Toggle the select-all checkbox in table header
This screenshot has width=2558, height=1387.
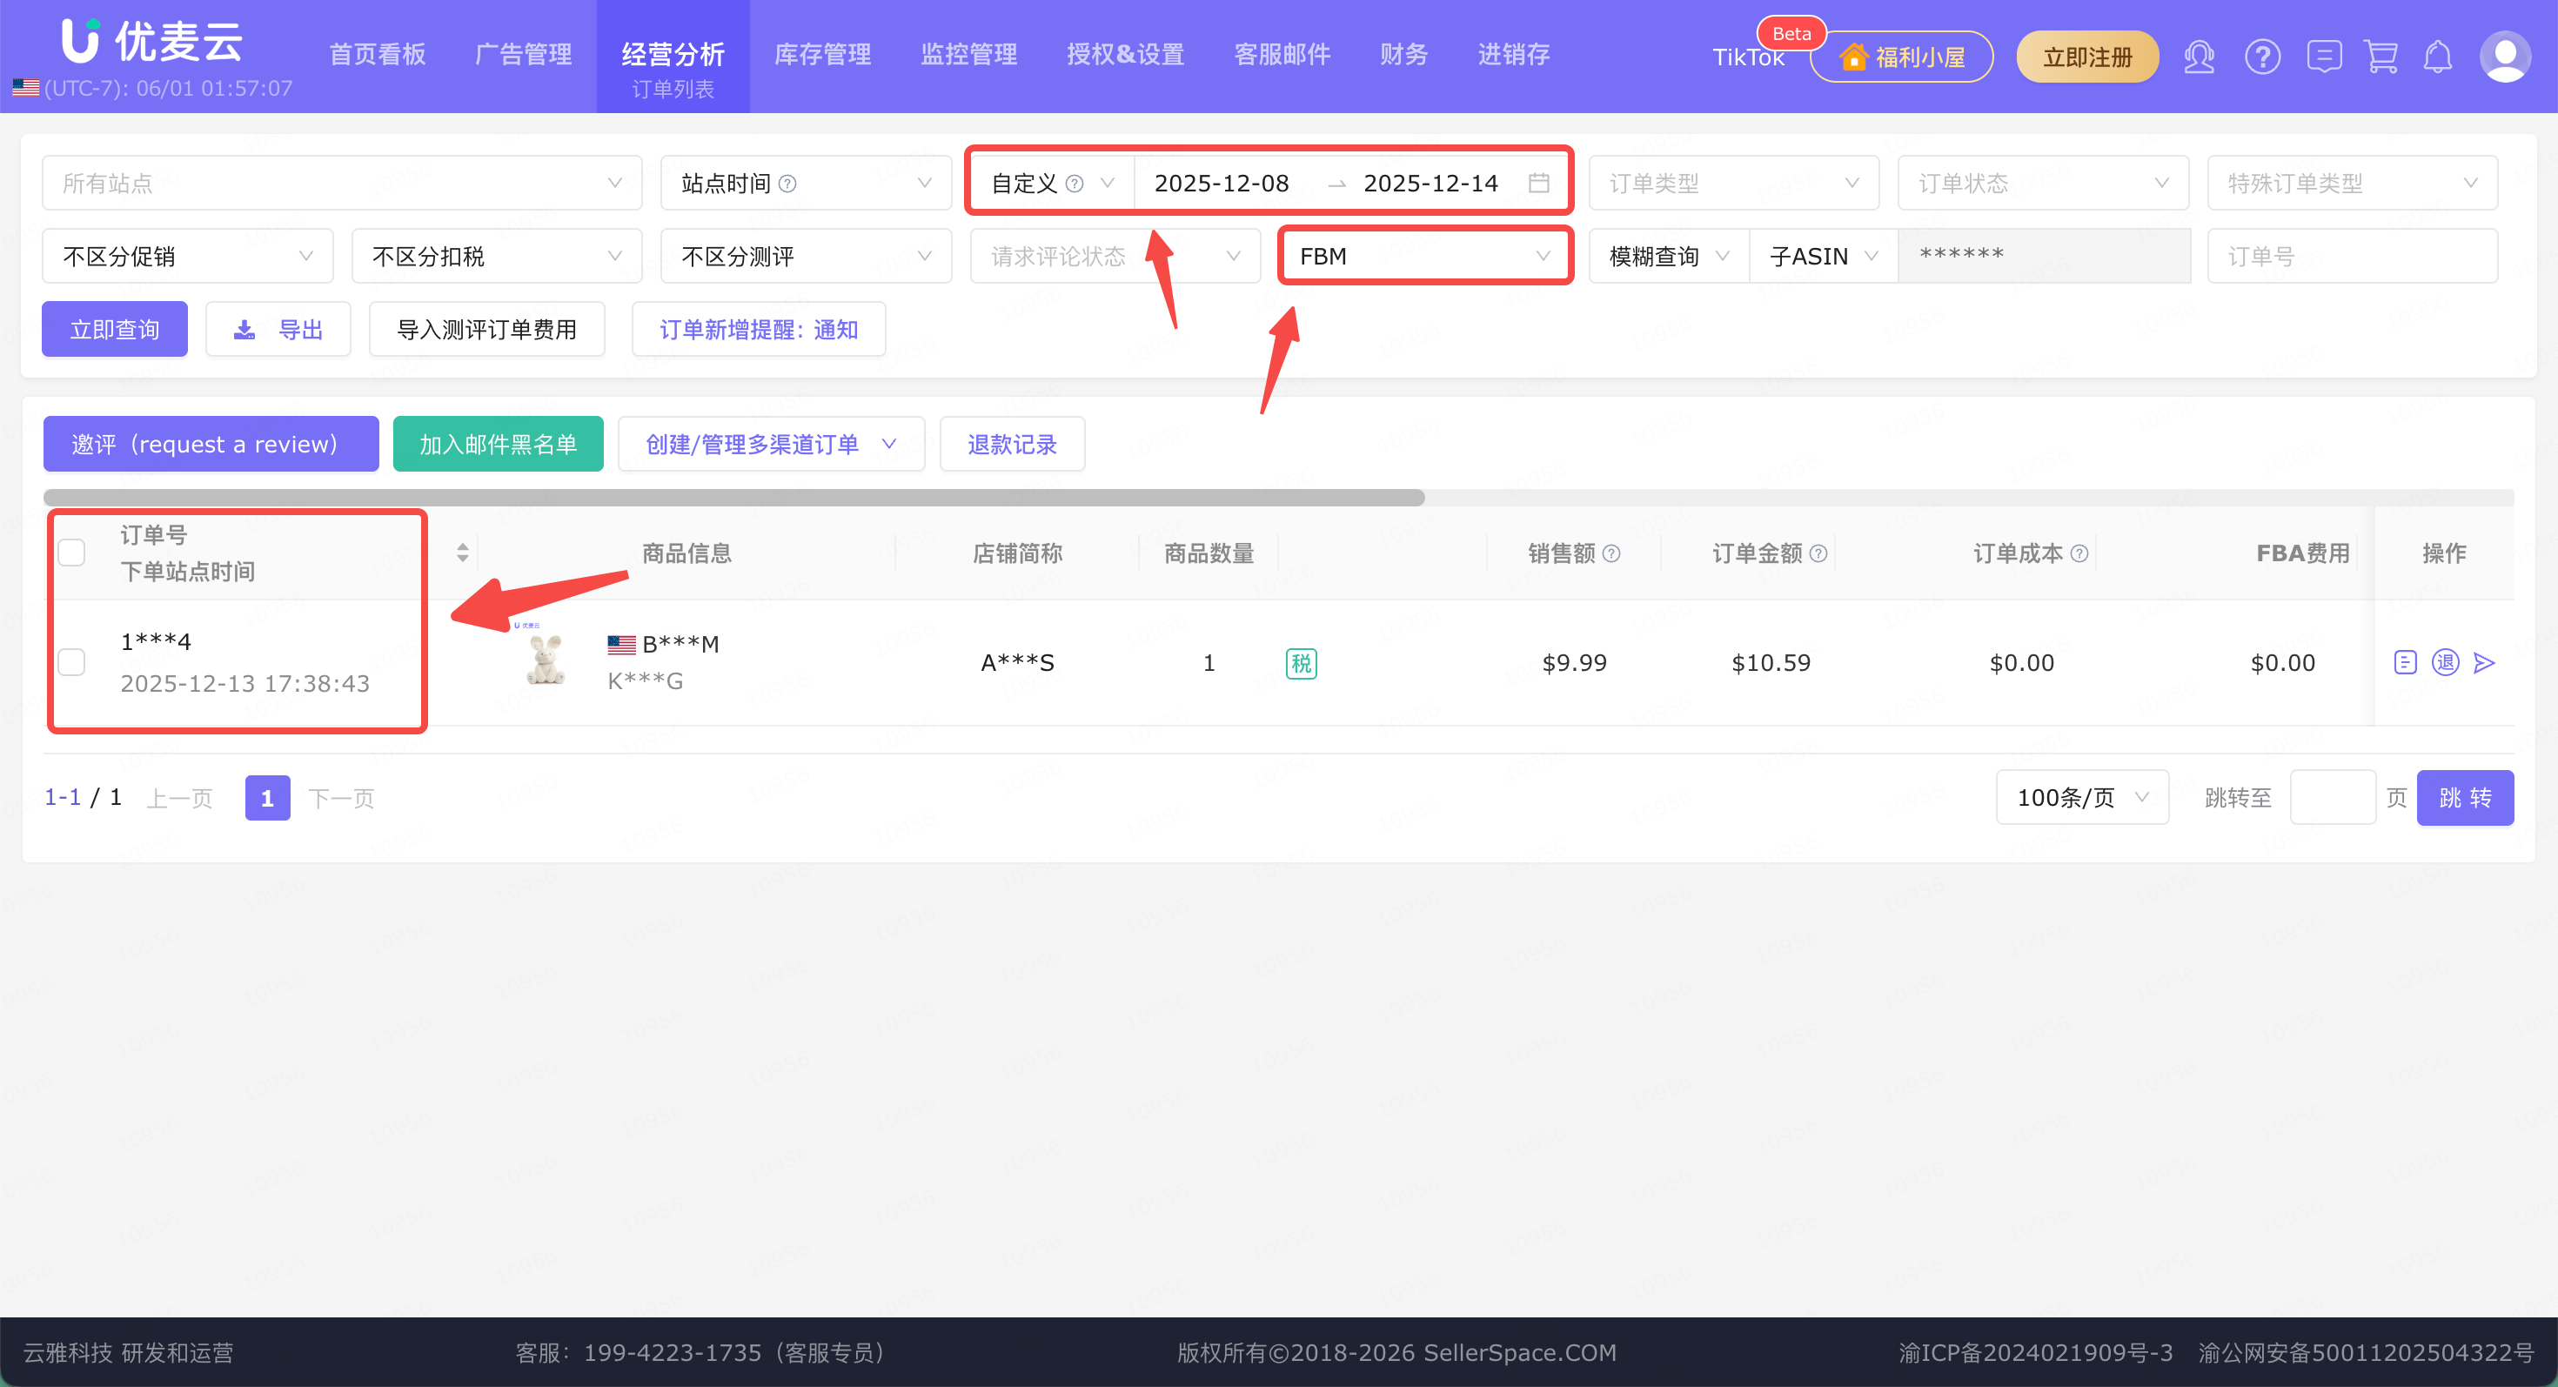tap(71, 552)
